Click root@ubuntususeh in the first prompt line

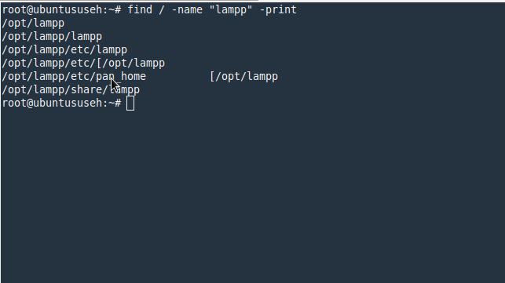click(x=52, y=10)
